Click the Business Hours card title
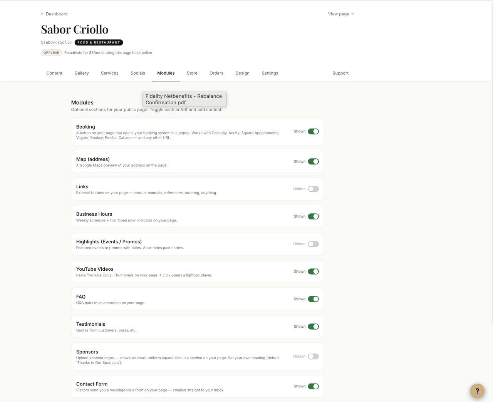 click(94, 214)
